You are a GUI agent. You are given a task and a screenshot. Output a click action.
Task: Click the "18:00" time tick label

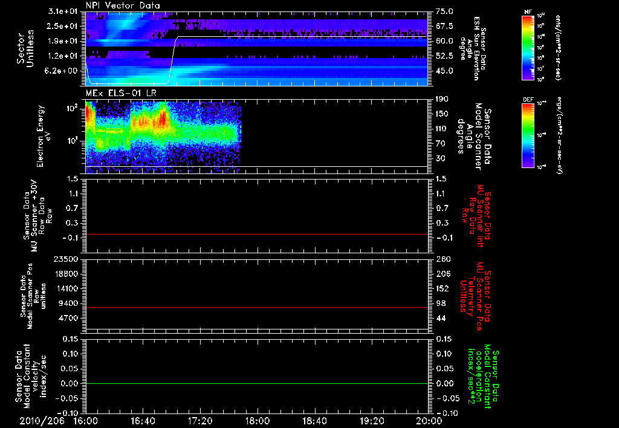[x=258, y=421]
